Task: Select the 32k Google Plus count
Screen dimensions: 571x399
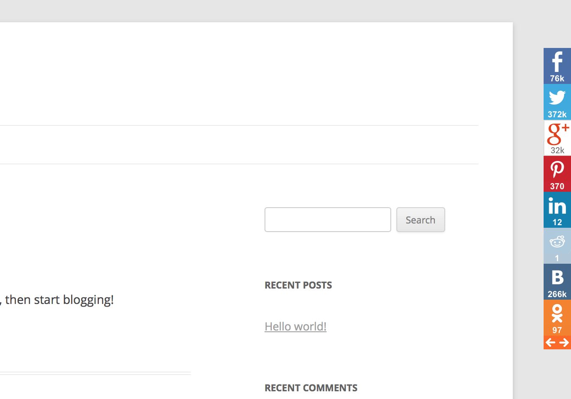Action: [557, 150]
